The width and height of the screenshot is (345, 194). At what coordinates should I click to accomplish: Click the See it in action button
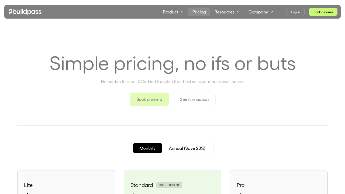194,99
